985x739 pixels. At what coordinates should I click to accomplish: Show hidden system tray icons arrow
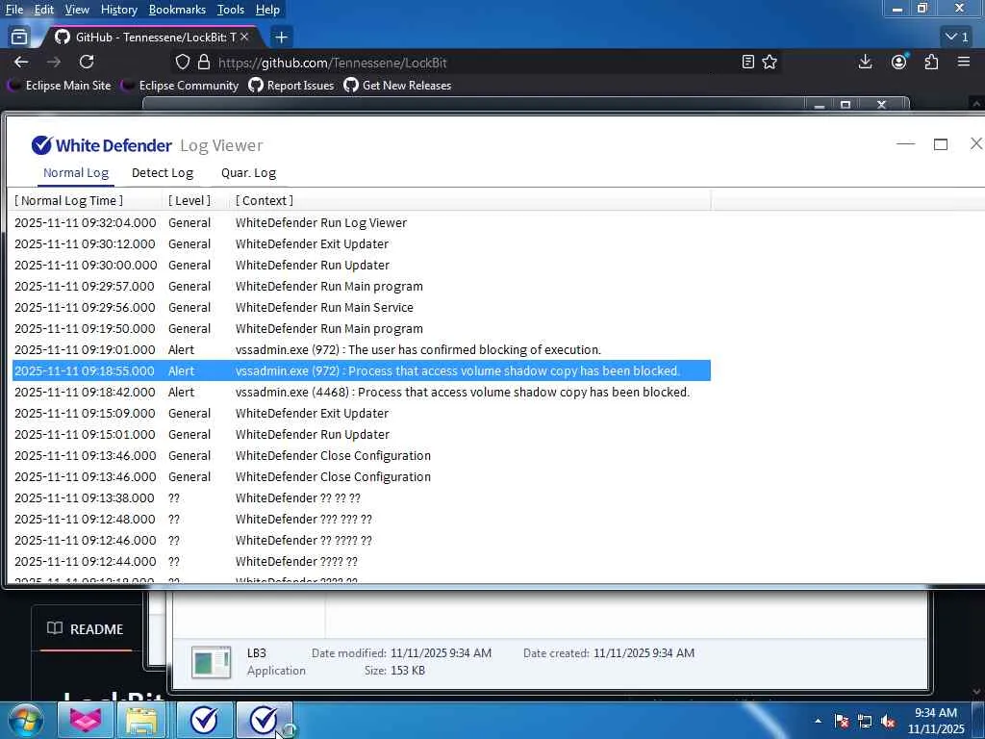coord(818,722)
